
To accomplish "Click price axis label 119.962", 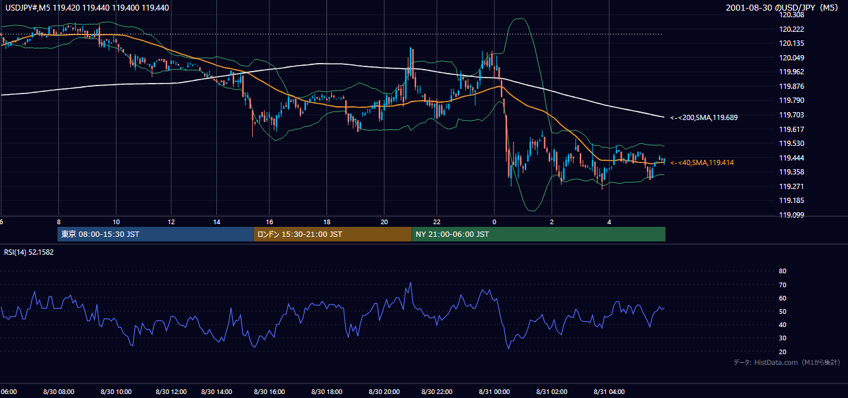I will (x=792, y=72).
